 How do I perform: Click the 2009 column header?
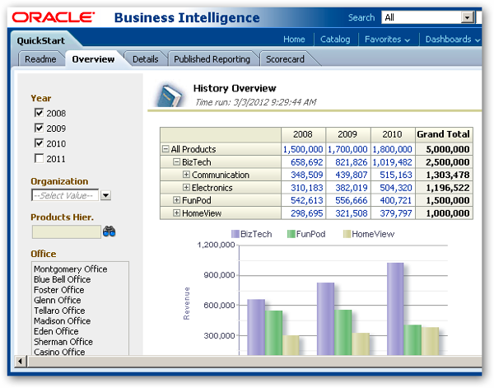pos(347,134)
